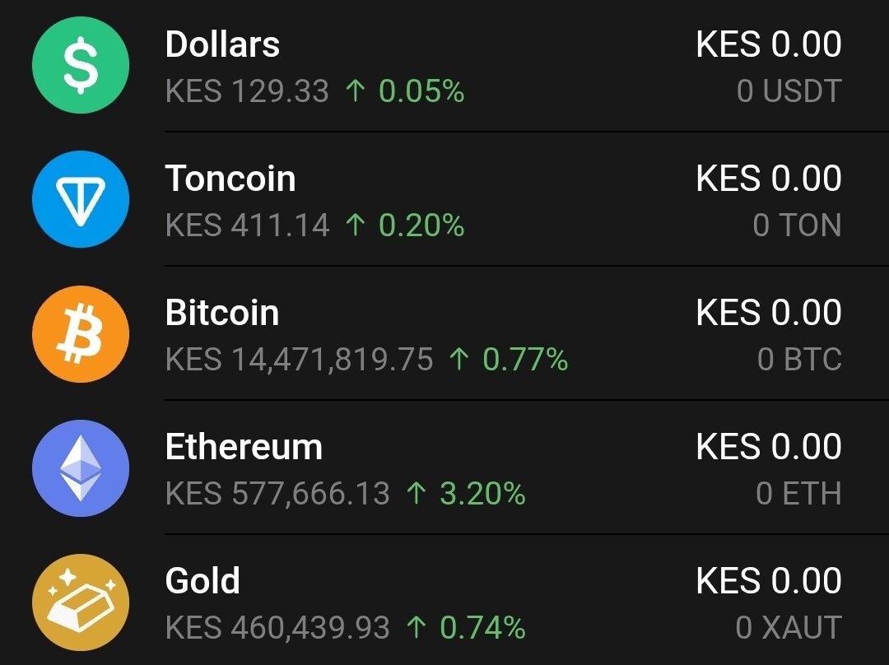The image size is (889, 665).
Task: Tap the purple Ethereum icon
Action: [81, 467]
